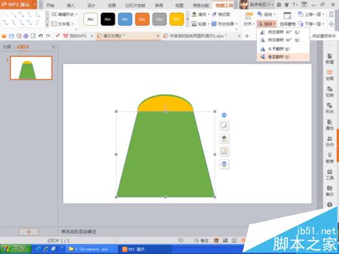339x254 pixels.
Task: Switch to the Animation ribbon tab
Action: [112, 5]
